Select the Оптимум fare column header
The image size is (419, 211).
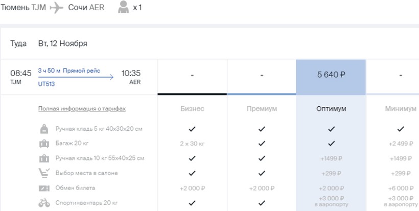(331, 109)
